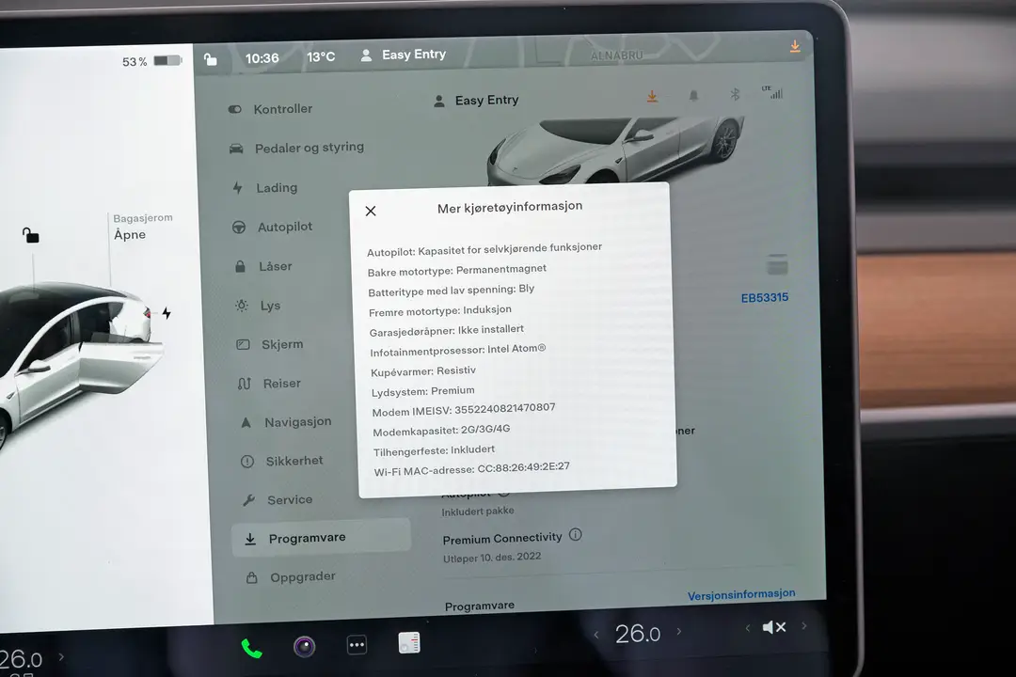1016x677 pixels.
Task: Open the Autopilot settings menu
Action: pos(273,227)
